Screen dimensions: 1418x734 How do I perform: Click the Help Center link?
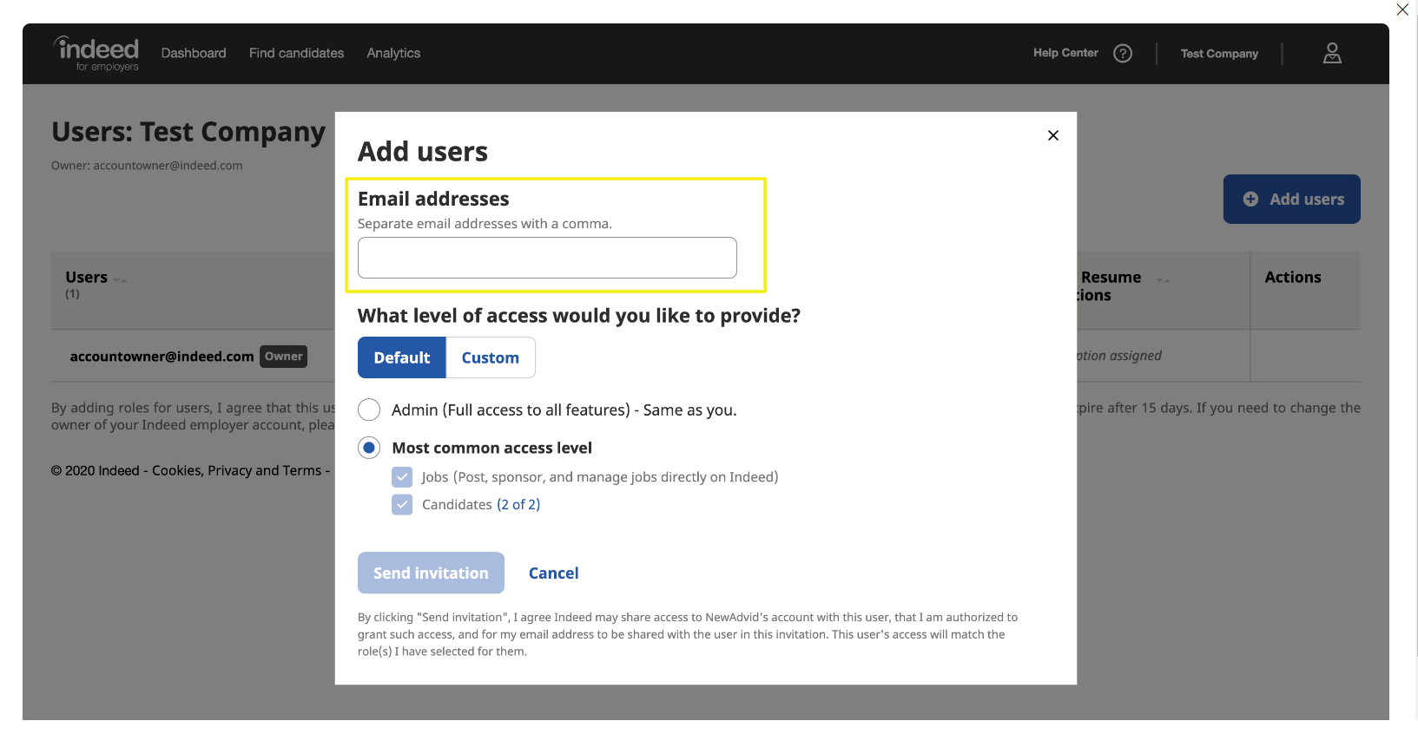coord(1065,53)
